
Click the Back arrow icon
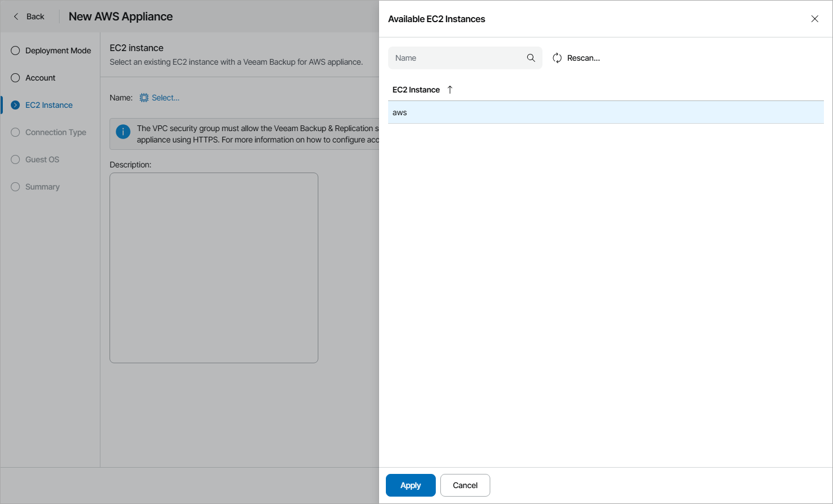tap(16, 16)
